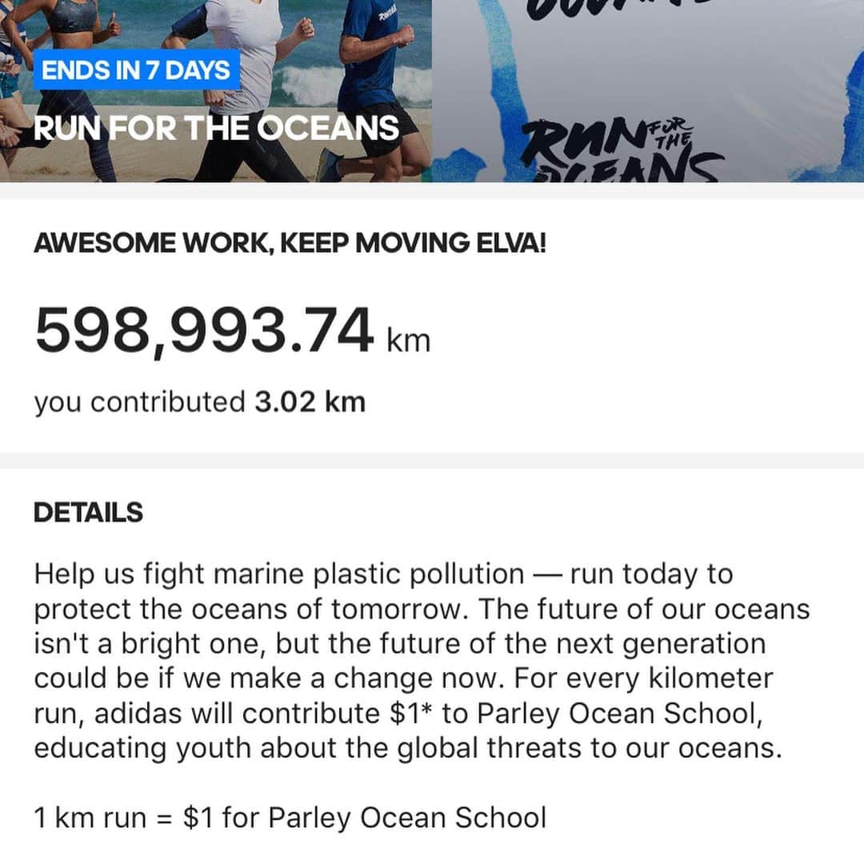The height and width of the screenshot is (864, 864).
Task: Select the bold "3.02 km" contribution value
Action: [x=310, y=402]
